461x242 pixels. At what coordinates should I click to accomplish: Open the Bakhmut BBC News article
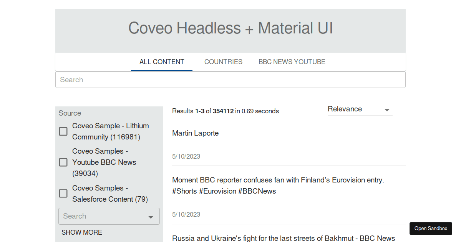[x=284, y=238]
